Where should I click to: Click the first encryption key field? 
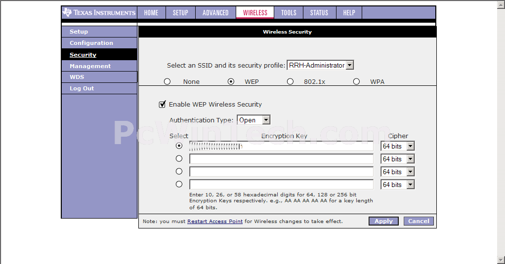(x=281, y=146)
